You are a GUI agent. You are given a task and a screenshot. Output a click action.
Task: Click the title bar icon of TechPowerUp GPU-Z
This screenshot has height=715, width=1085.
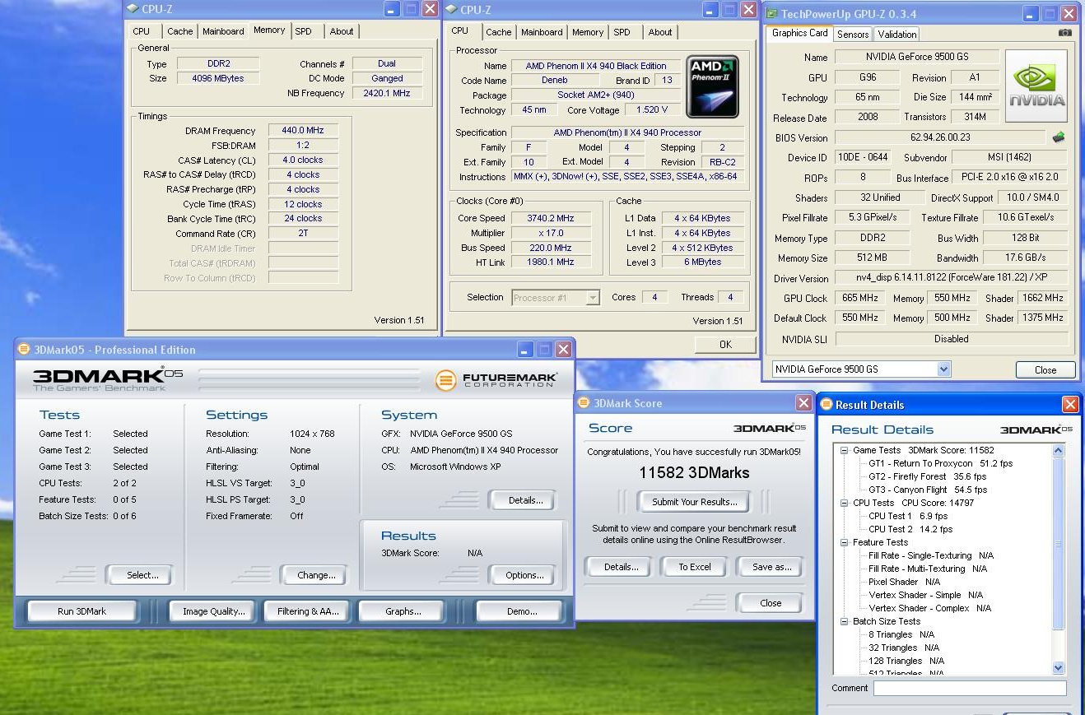(x=771, y=14)
